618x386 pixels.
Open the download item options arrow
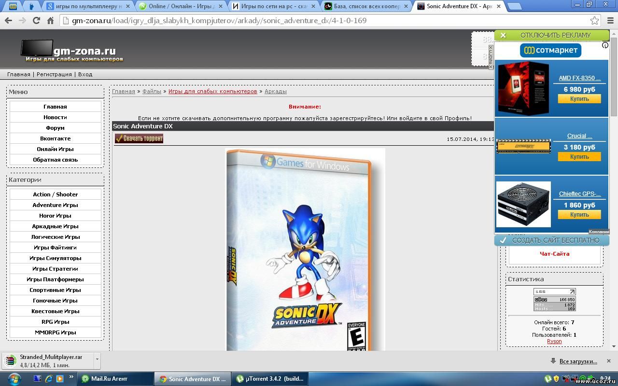[97, 359]
